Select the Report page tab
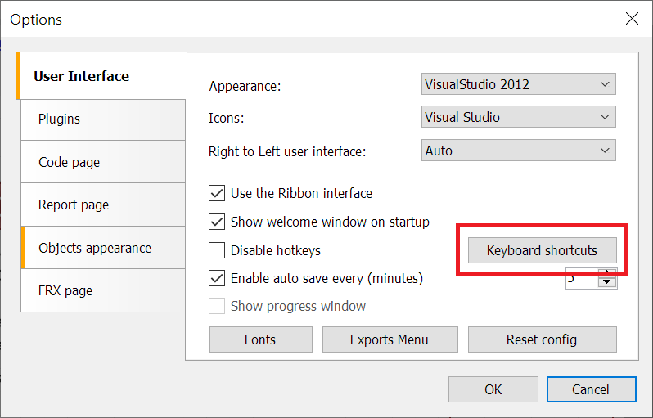 pos(102,205)
